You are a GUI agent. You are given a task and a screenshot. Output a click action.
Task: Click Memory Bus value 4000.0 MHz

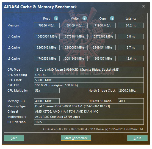[x=47, y=101]
